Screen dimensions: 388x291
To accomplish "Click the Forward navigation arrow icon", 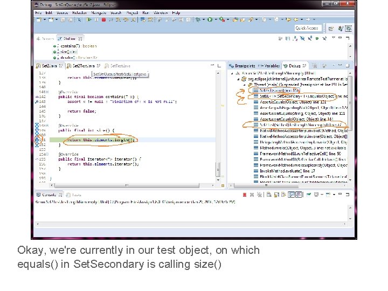I will click(x=308, y=19).
